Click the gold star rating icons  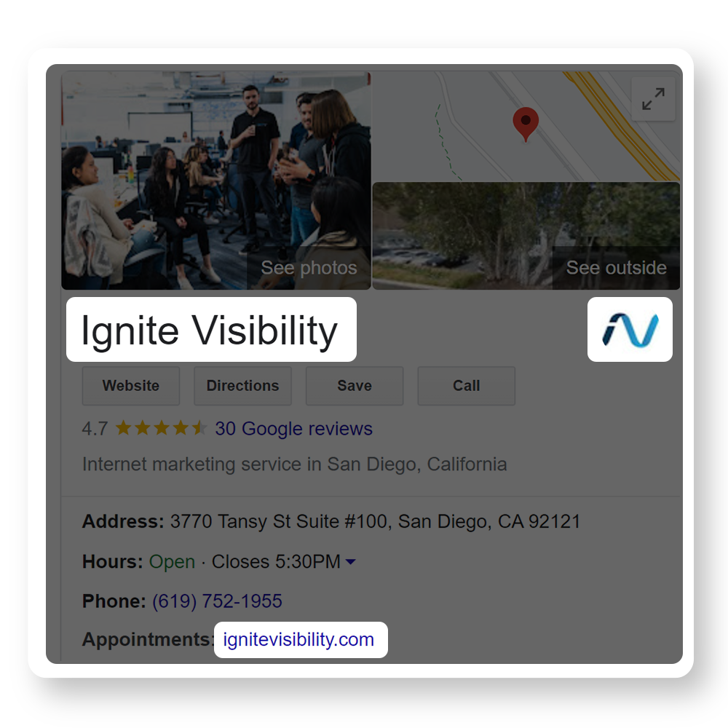(161, 427)
